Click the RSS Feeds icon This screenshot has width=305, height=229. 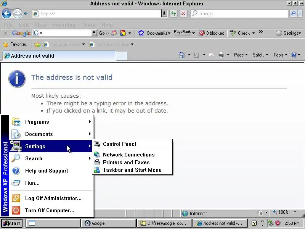coord(196,55)
